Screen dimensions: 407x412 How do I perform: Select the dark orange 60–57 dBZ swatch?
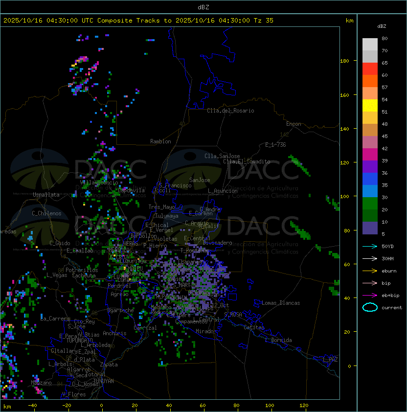coord(370,81)
